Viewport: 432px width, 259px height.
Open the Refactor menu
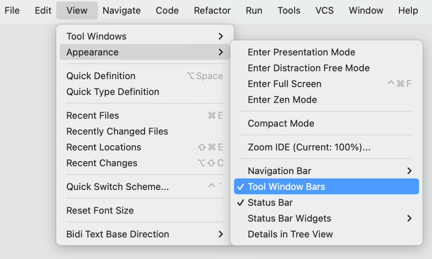212,10
